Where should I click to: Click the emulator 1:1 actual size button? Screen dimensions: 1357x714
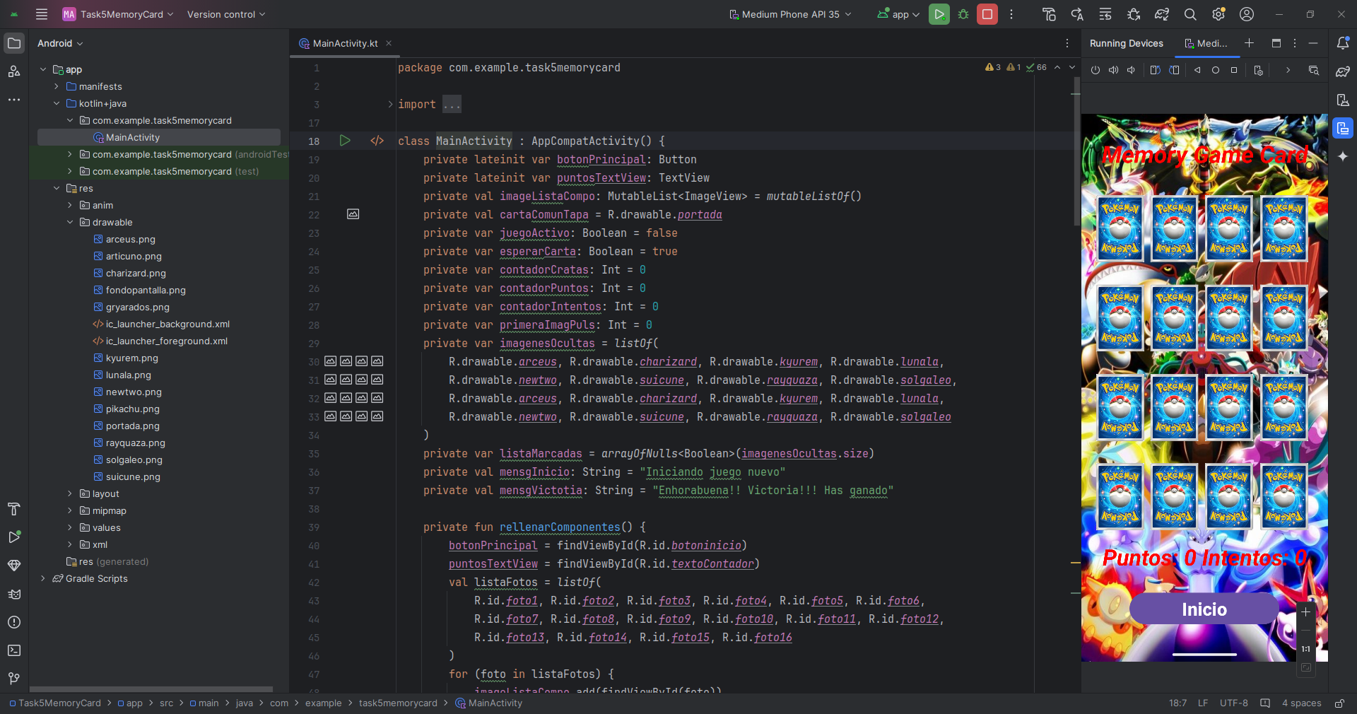tap(1305, 649)
